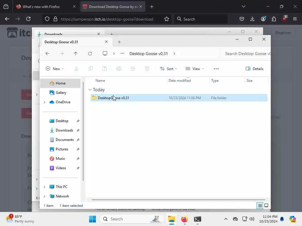This screenshot has height=226, width=302.
Task: Click the PC monitor icon in address bar
Action: (105, 54)
